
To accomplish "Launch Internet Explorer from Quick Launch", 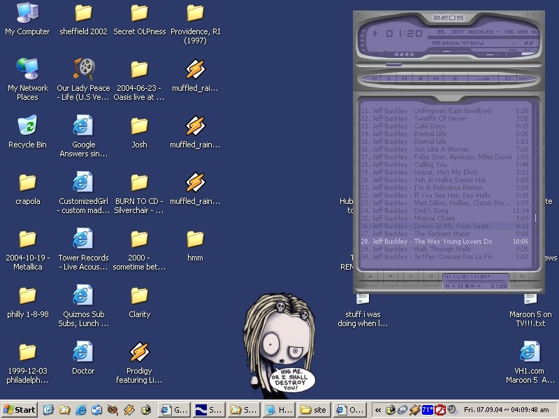I will 80,410.
